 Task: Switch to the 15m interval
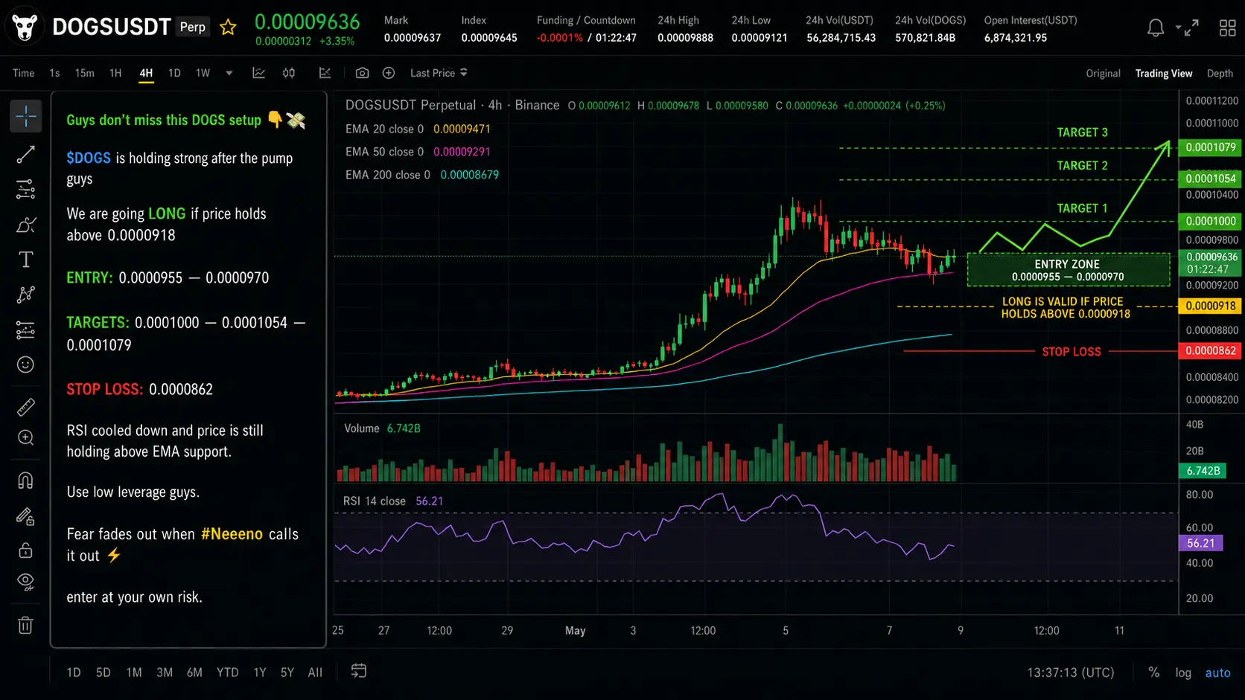(84, 73)
